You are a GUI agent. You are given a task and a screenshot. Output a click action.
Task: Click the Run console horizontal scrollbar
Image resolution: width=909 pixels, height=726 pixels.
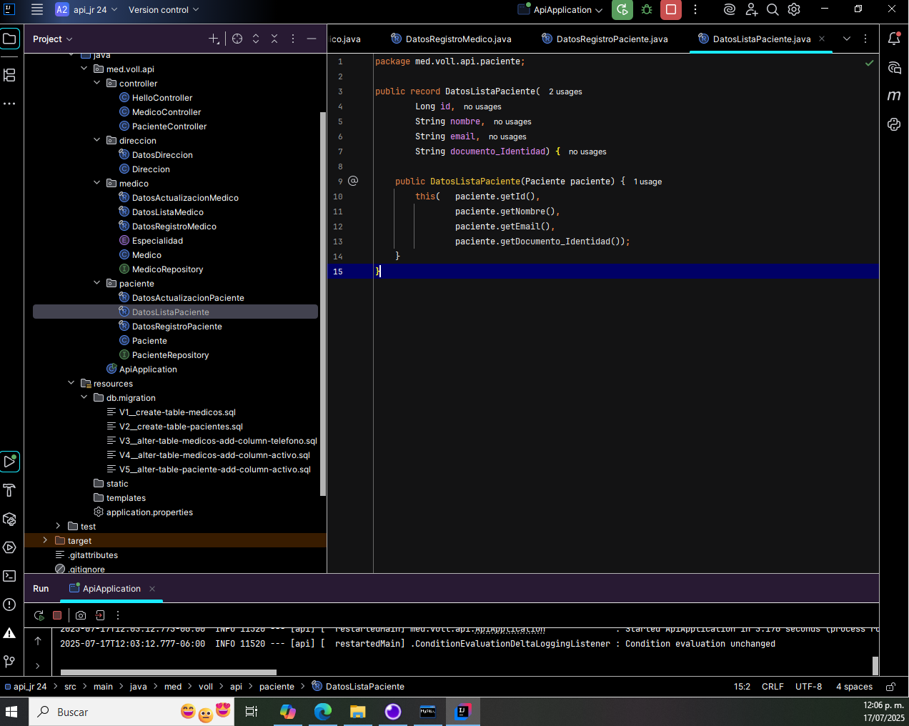pyautogui.click(x=169, y=672)
